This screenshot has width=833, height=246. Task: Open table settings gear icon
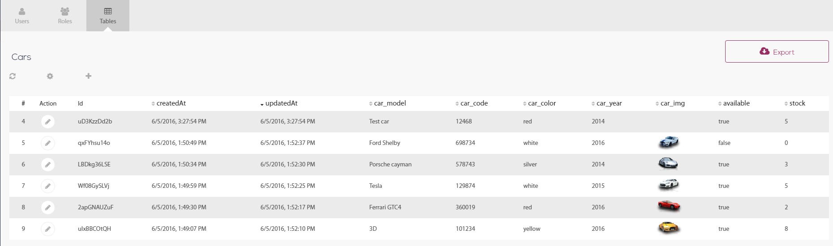[50, 76]
